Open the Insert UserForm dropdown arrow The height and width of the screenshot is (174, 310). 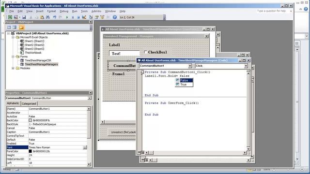tap(19, 17)
